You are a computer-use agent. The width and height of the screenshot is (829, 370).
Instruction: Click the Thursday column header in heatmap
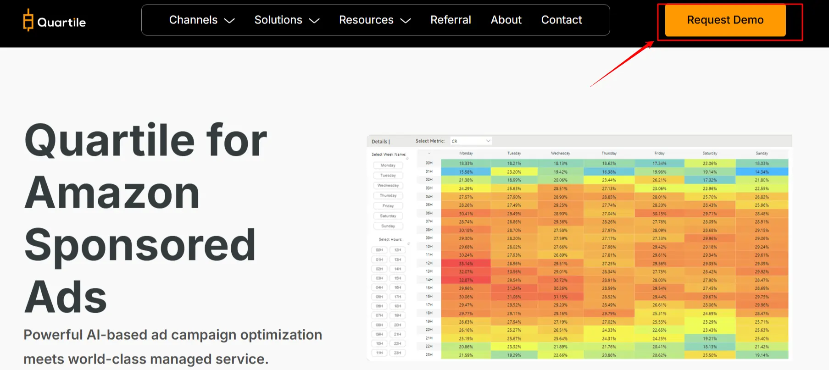pyautogui.click(x=609, y=154)
